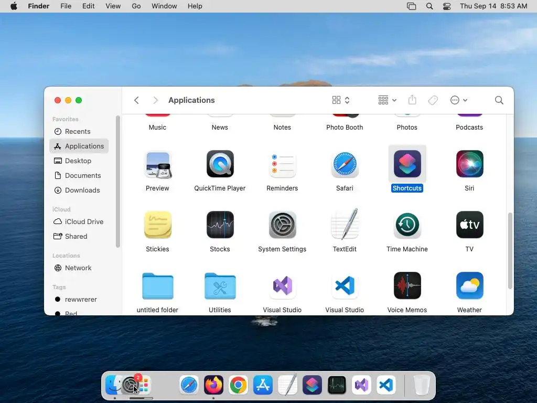Open Trash in the Dock

422,385
